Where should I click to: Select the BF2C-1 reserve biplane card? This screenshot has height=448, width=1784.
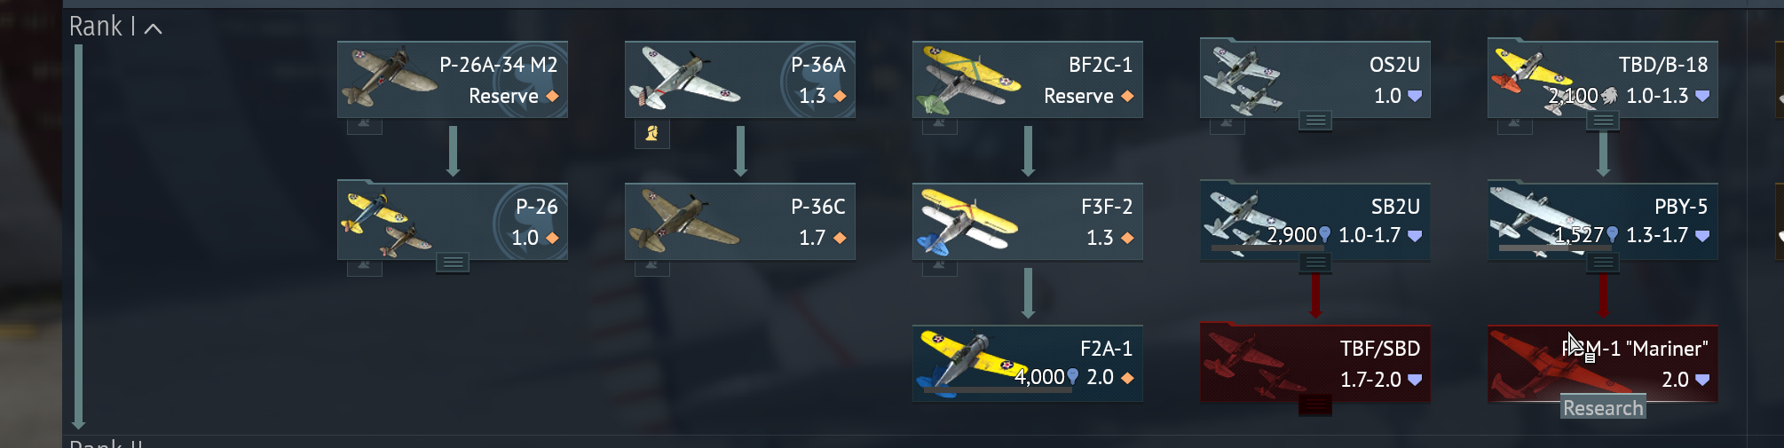[1028, 80]
